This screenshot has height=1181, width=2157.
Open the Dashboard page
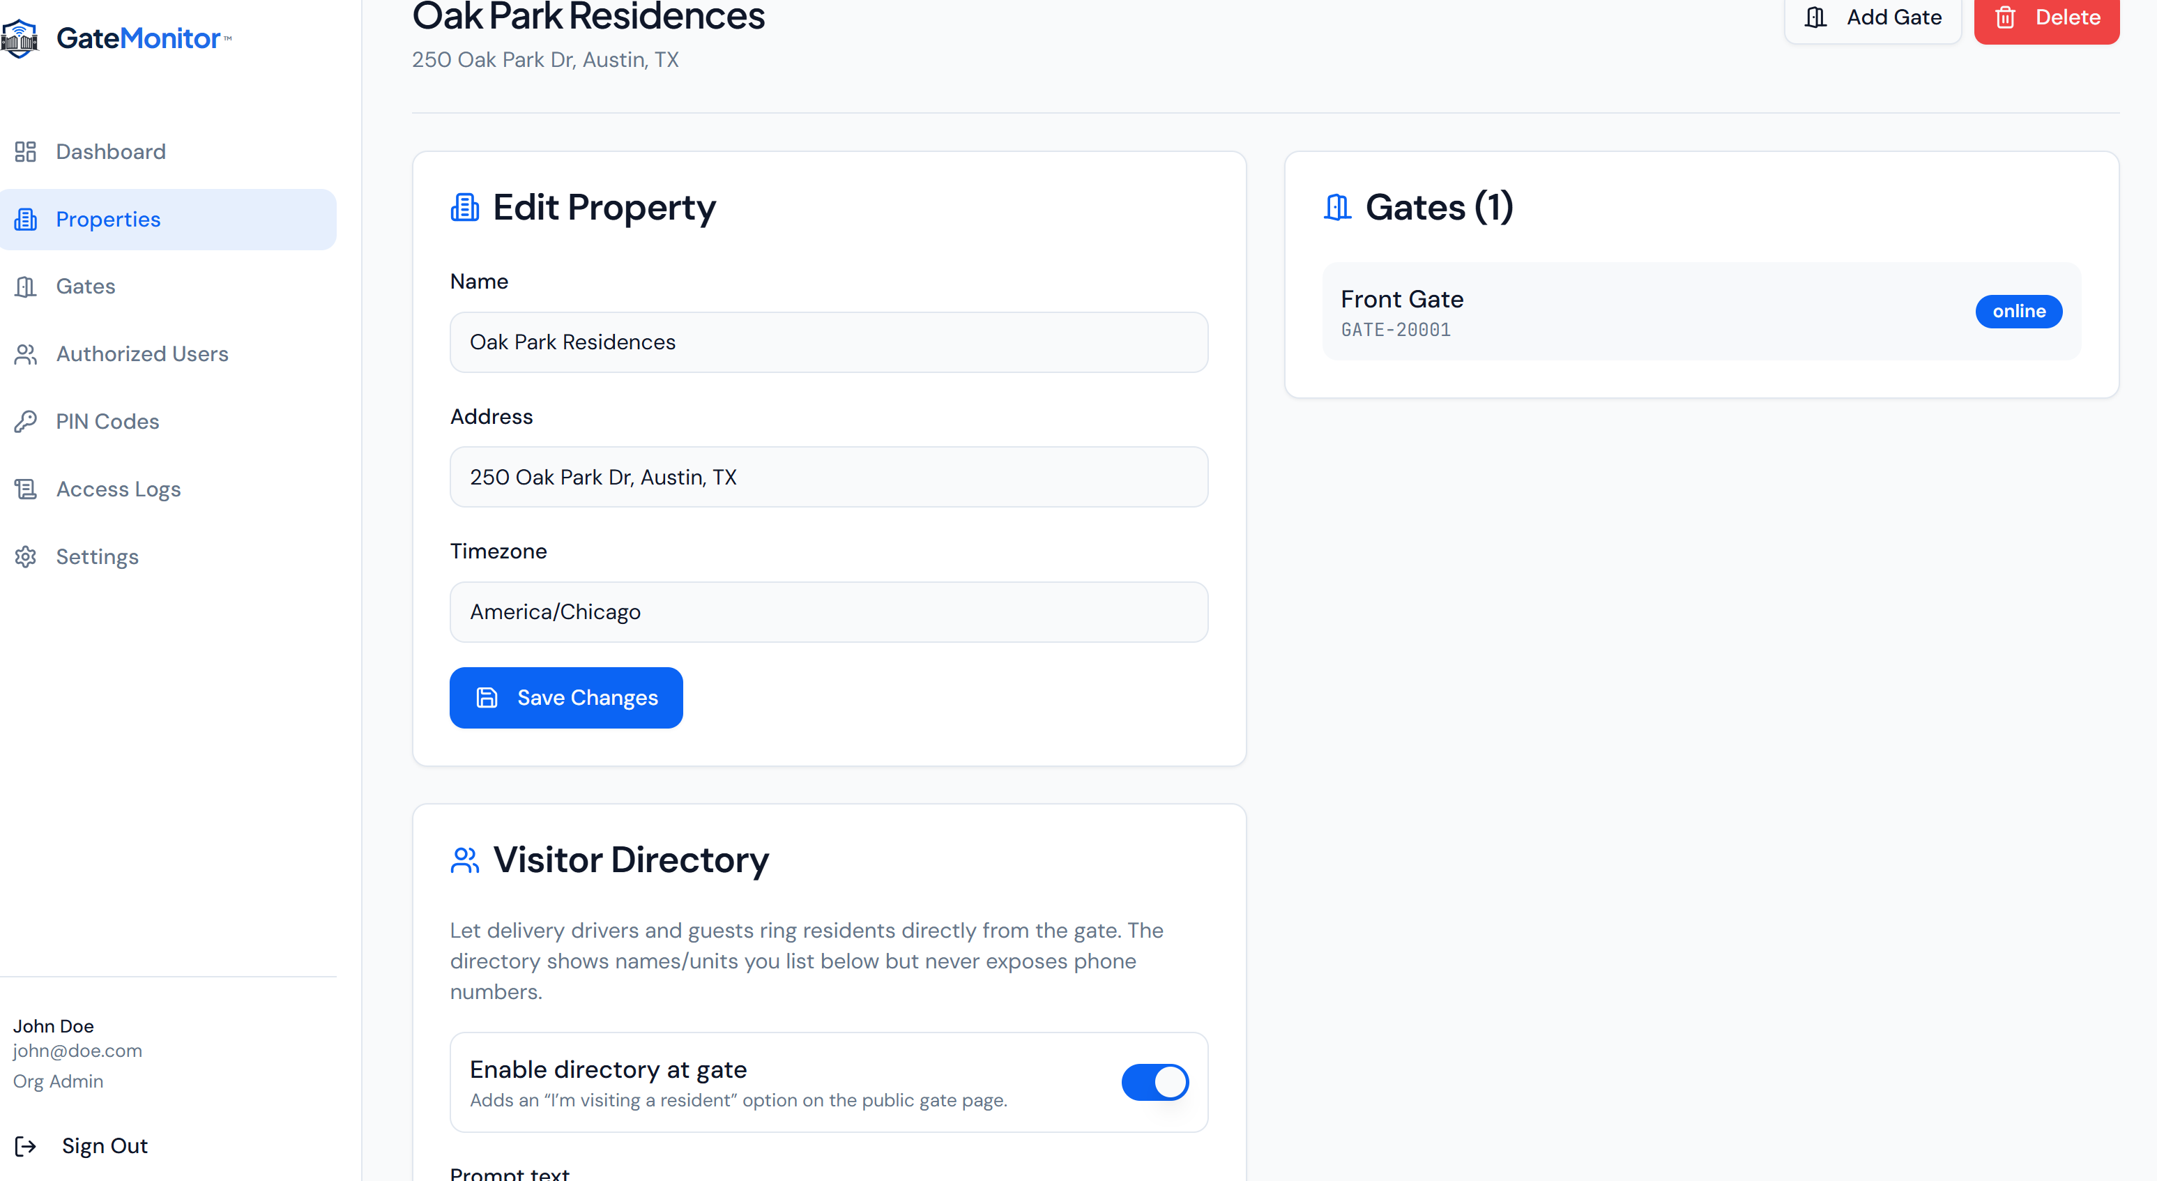[168, 151]
